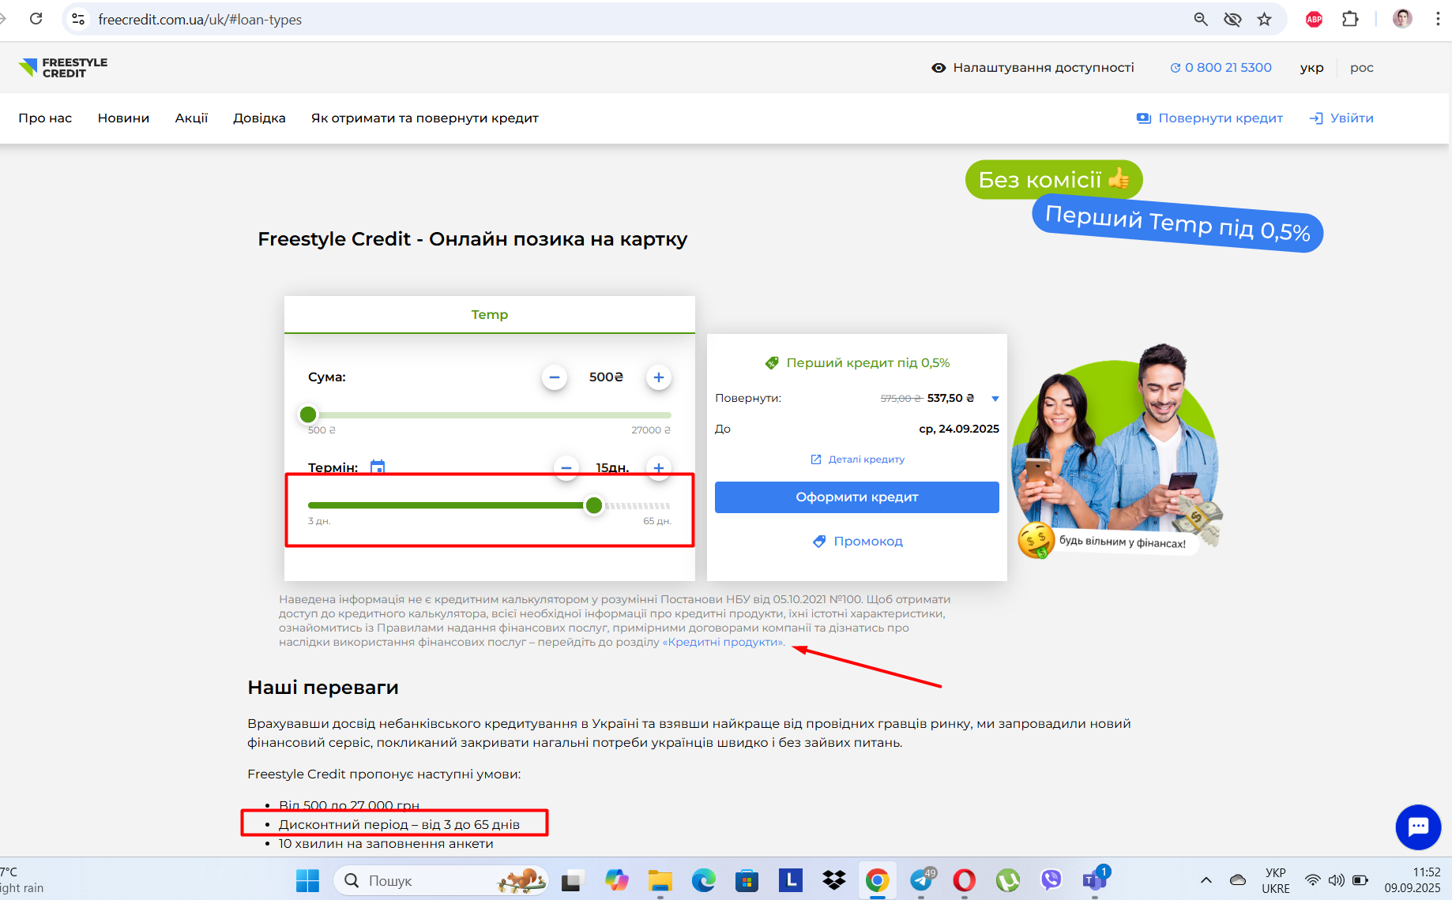The height and width of the screenshot is (900, 1452).
Task: Switch site language to укр
Action: pos(1311,68)
